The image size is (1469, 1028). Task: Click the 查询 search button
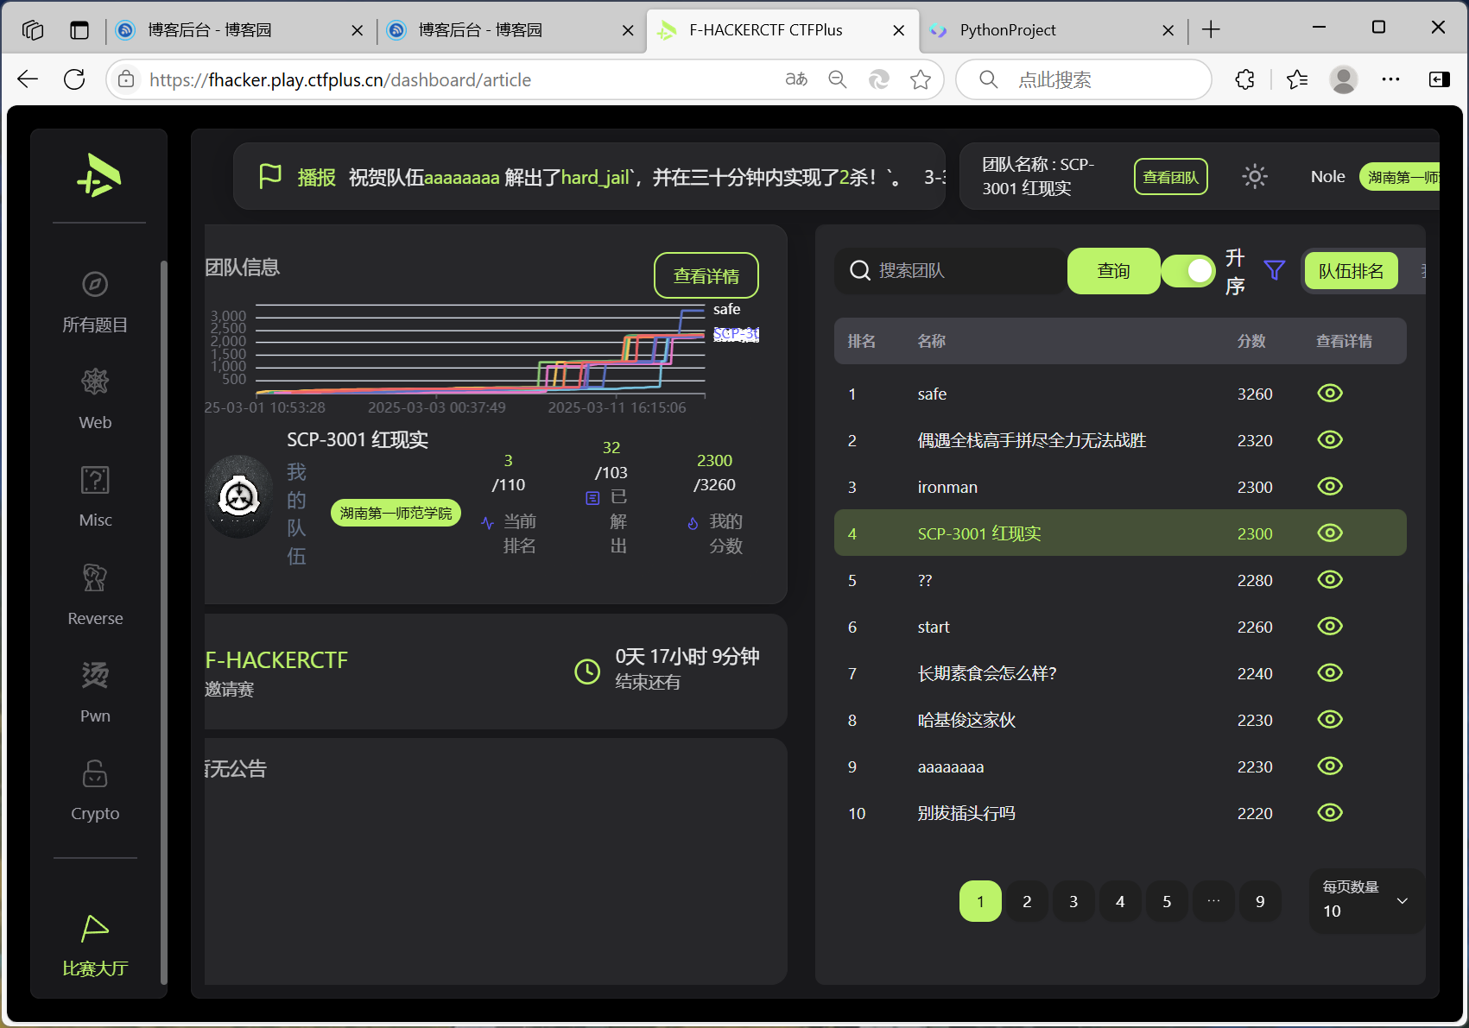coord(1113,271)
